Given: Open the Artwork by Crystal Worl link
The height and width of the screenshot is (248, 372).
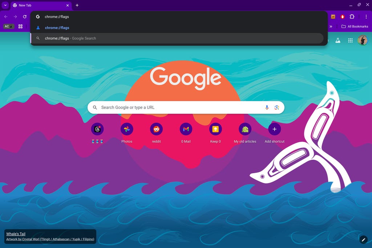Looking at the screenshot, I should (x=50, y=239).
